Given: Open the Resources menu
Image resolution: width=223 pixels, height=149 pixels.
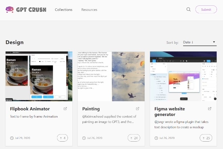Looking at the screenshot, I should point(89,10).
